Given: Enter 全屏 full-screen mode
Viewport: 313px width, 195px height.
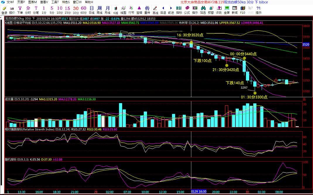Looking at the screenshot, I should pos(227,10).
